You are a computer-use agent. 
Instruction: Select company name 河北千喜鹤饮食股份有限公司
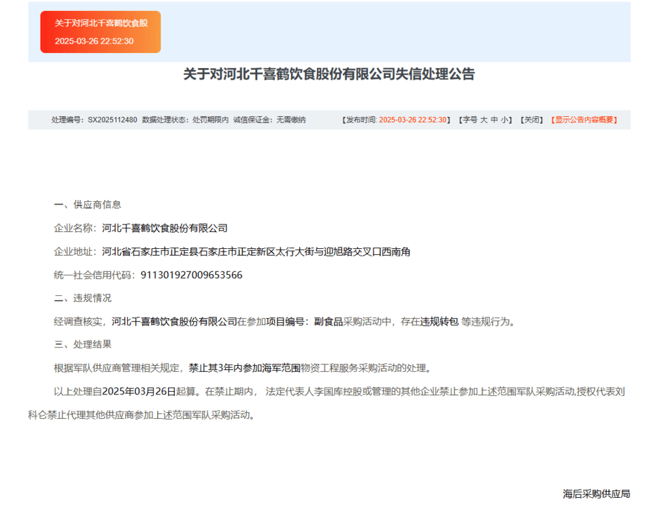click(163, 228)
